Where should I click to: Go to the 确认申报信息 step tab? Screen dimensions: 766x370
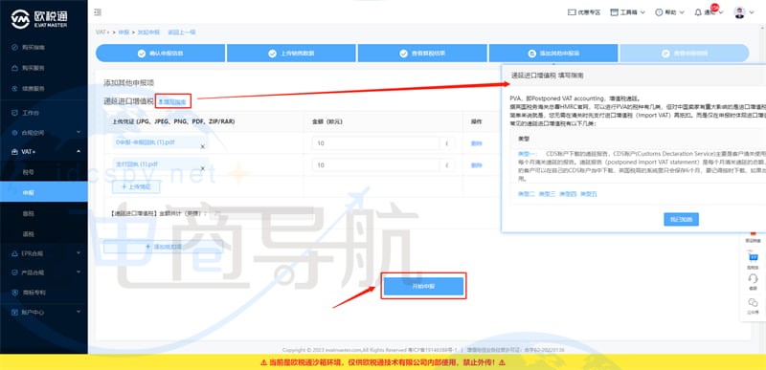pos(160,54)
